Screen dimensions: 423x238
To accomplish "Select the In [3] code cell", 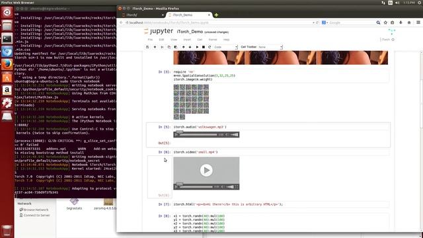I will click(x=281, y=76).
